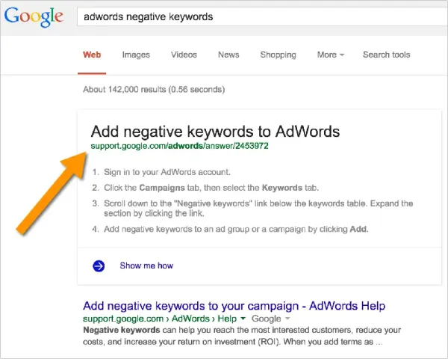This screenshot has width=448, height=359.
Task: Open Add negative keywords to AdWords heading
Action: point(215,132)
